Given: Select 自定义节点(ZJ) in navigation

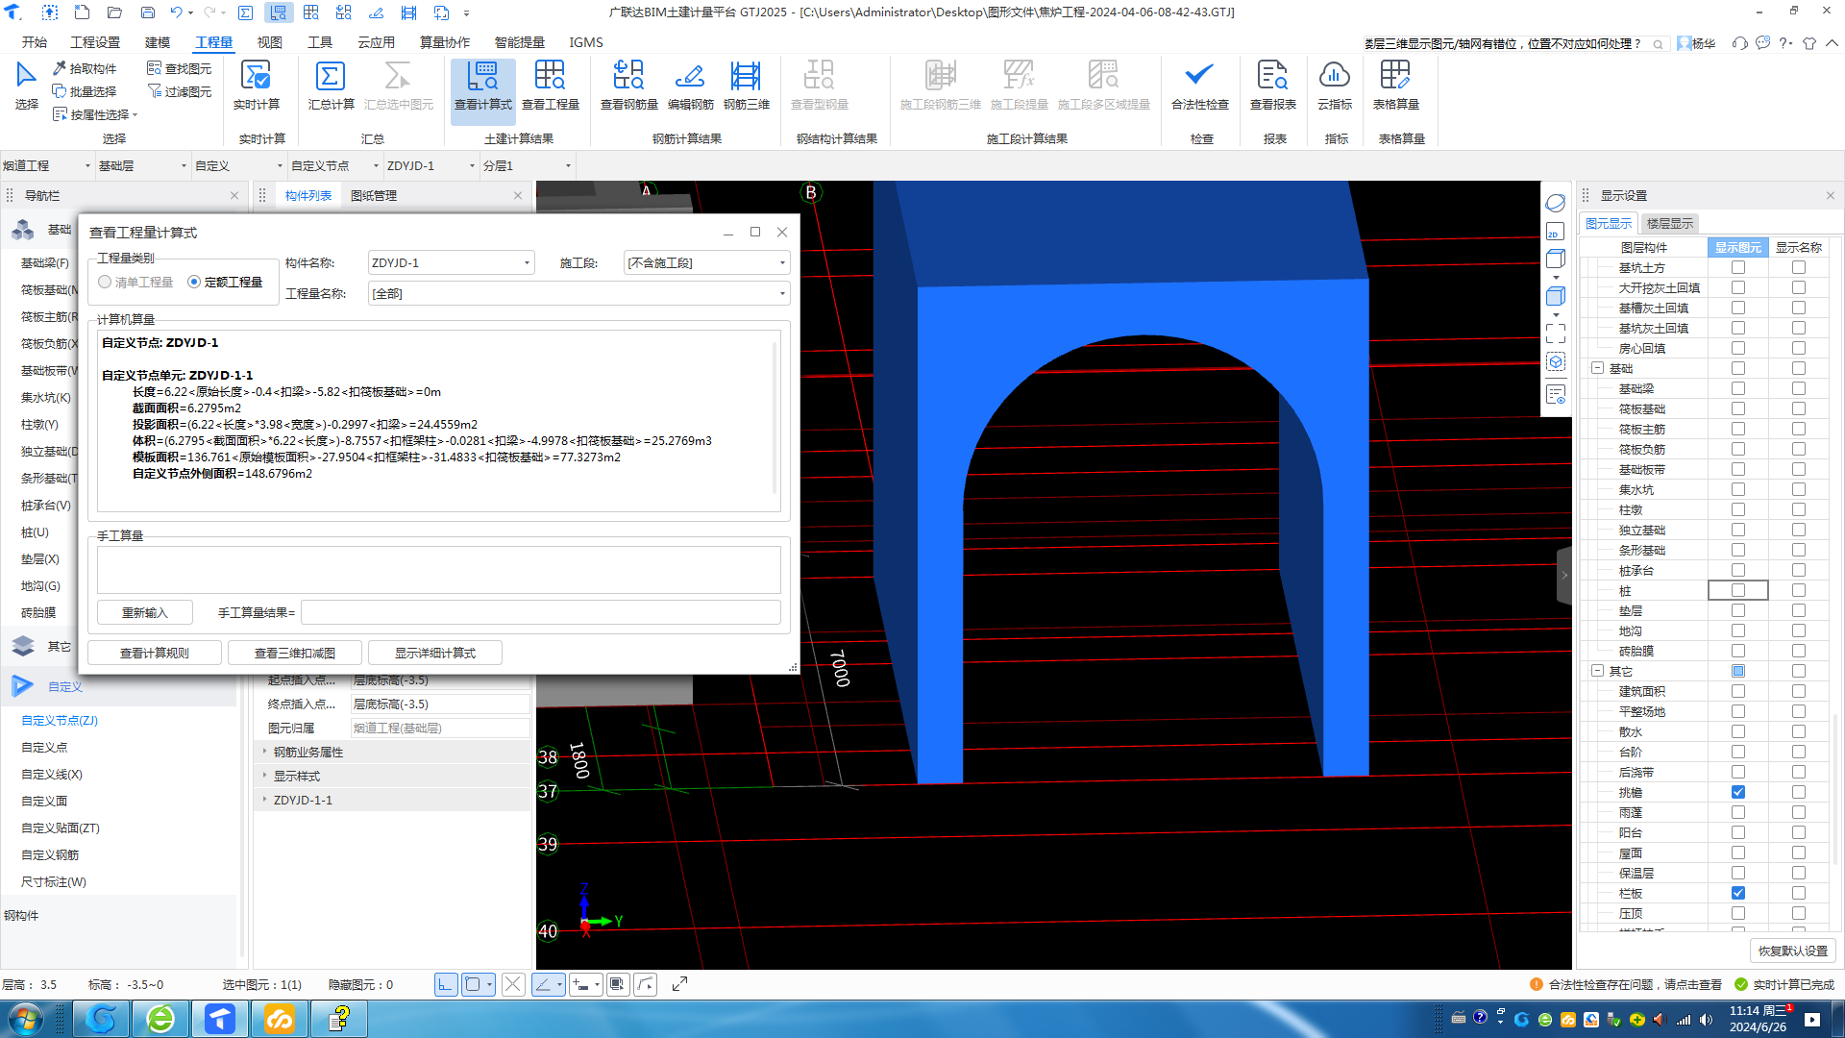Looking at the screenshot, I should click(x=60, y=720).
